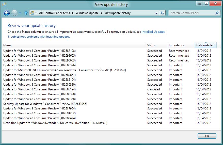Click the magnifier icon in search box
This screenshot has height=145, width=223.
[x=217, y=13]
